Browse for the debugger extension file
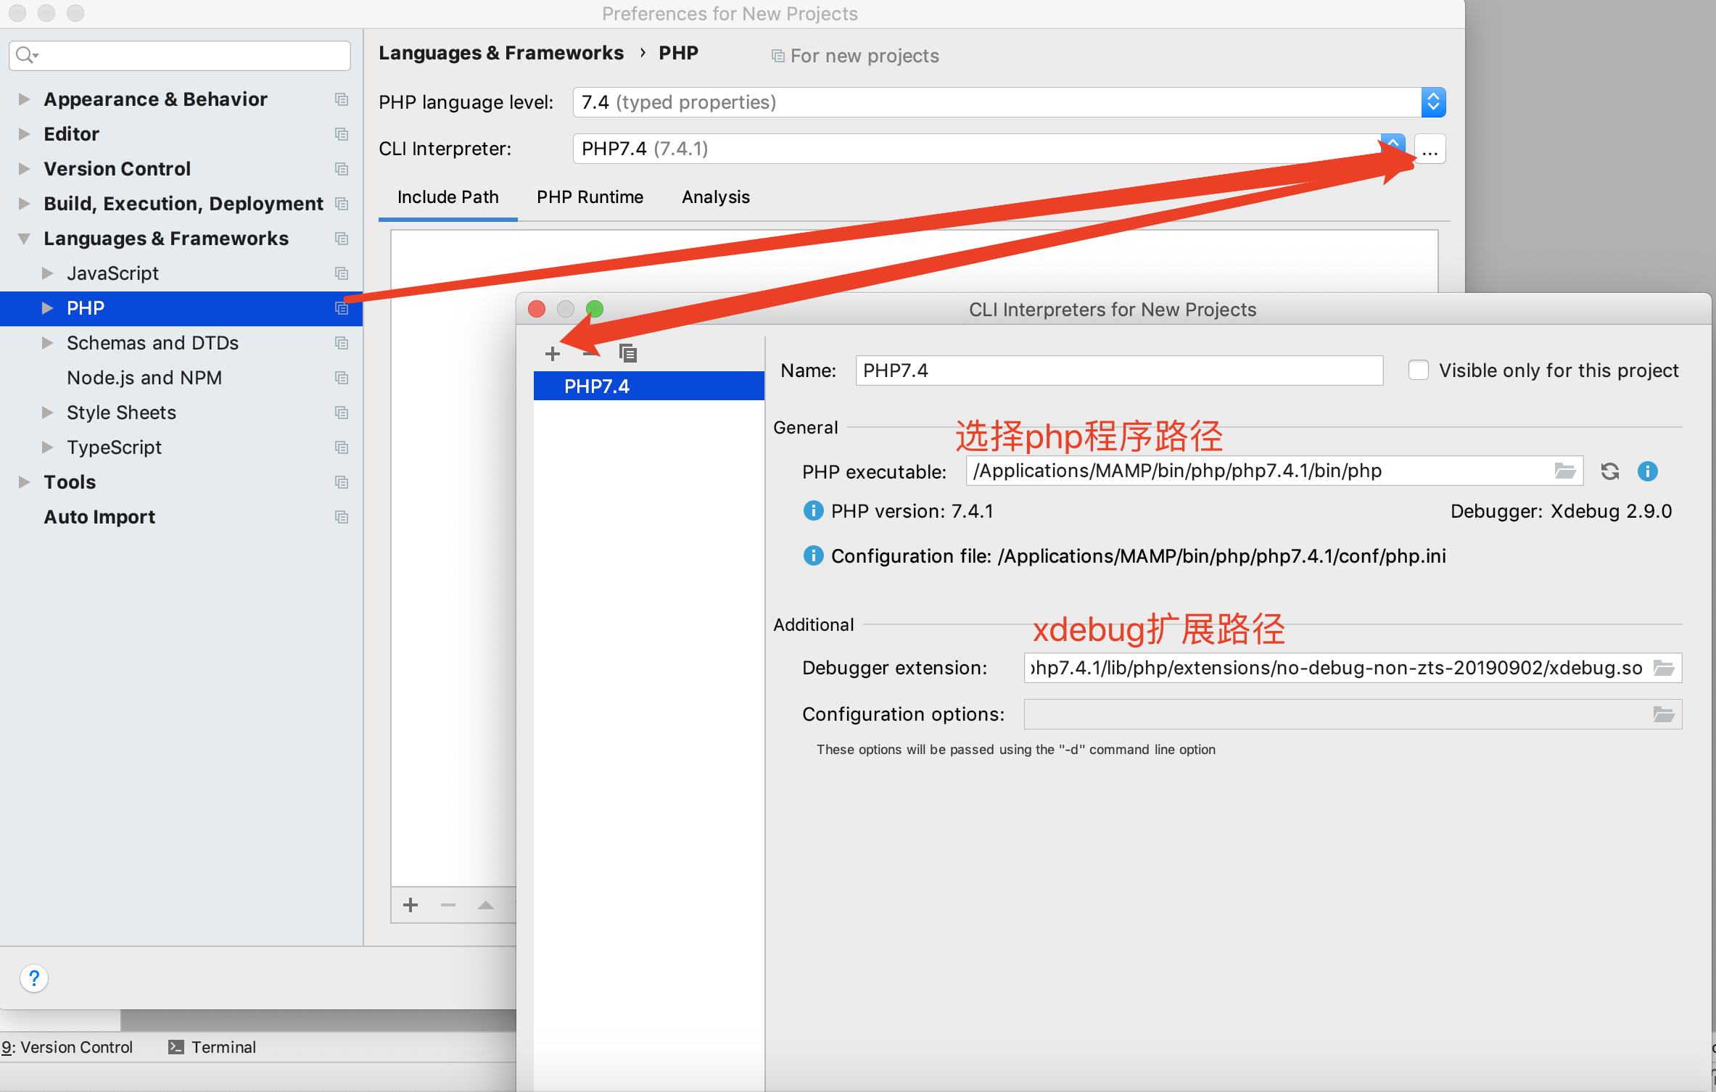 (x=1664, y=668)
